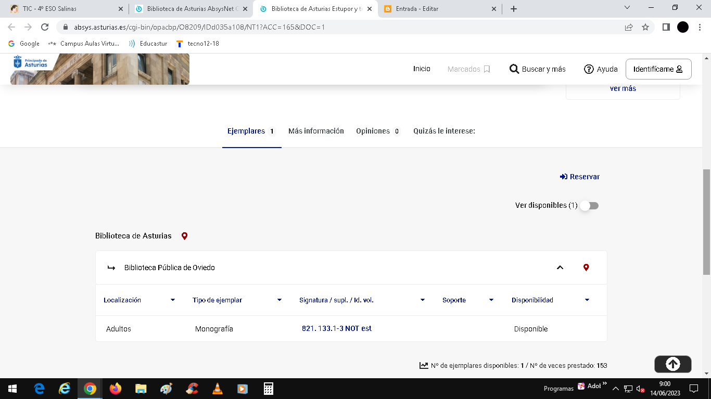711x399 pixels.
Task: Open Chrome three-dot menu
Action: pyautogui.click(x=700, y=27)
